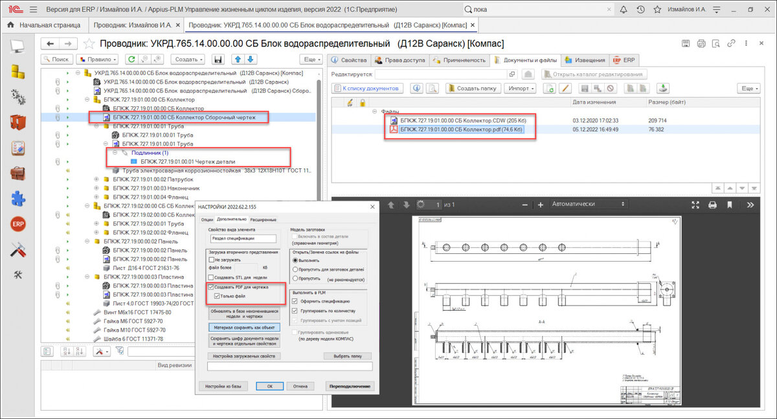Screen dimensions: 777x419
Task: Switch to Опции tab in settings dialog
Action: [x=207, y=220]
